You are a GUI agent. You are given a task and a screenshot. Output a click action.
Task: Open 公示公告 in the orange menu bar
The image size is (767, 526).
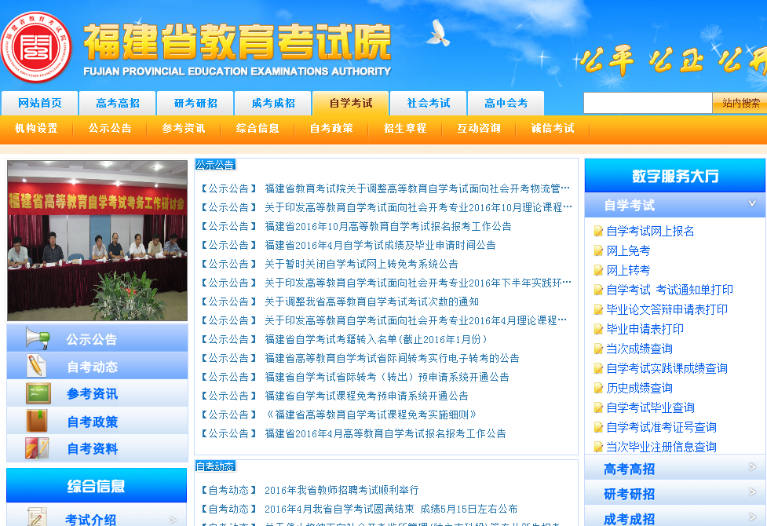110,128
